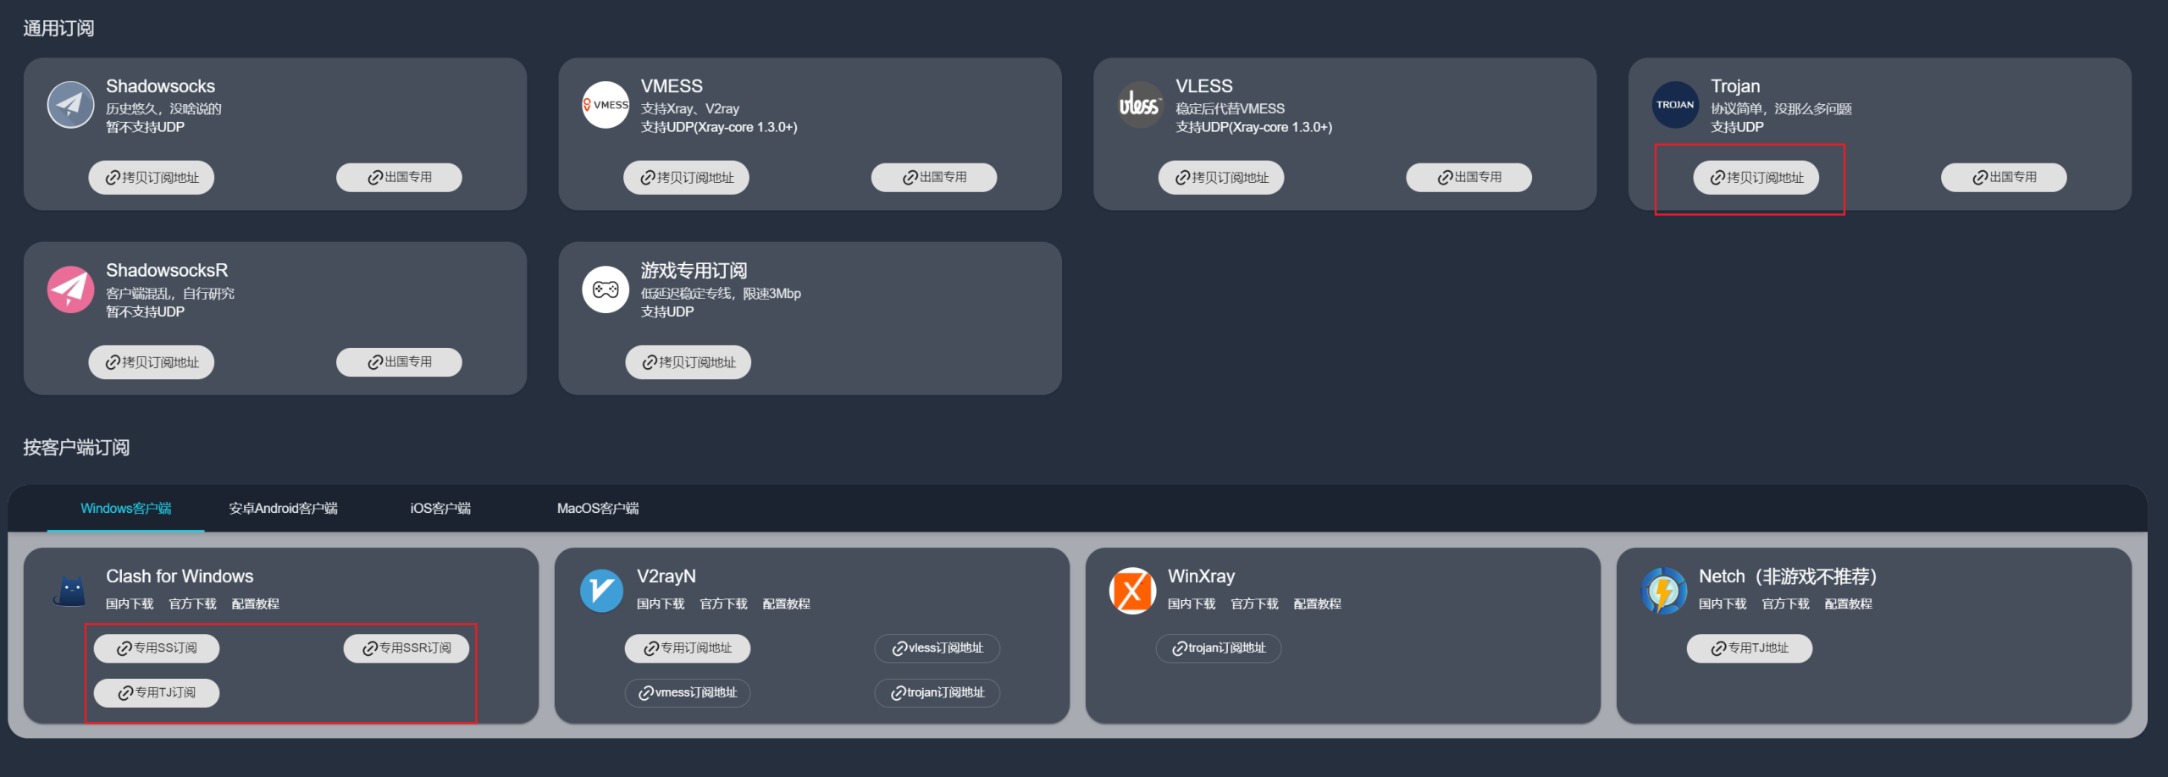Open V2rayN 官方下载 link
The image size is (2168, 777).
pyautogui.click(x=723, y=604)
